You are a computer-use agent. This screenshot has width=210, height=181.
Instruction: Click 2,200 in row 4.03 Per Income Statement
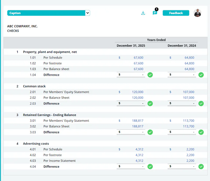190,161
